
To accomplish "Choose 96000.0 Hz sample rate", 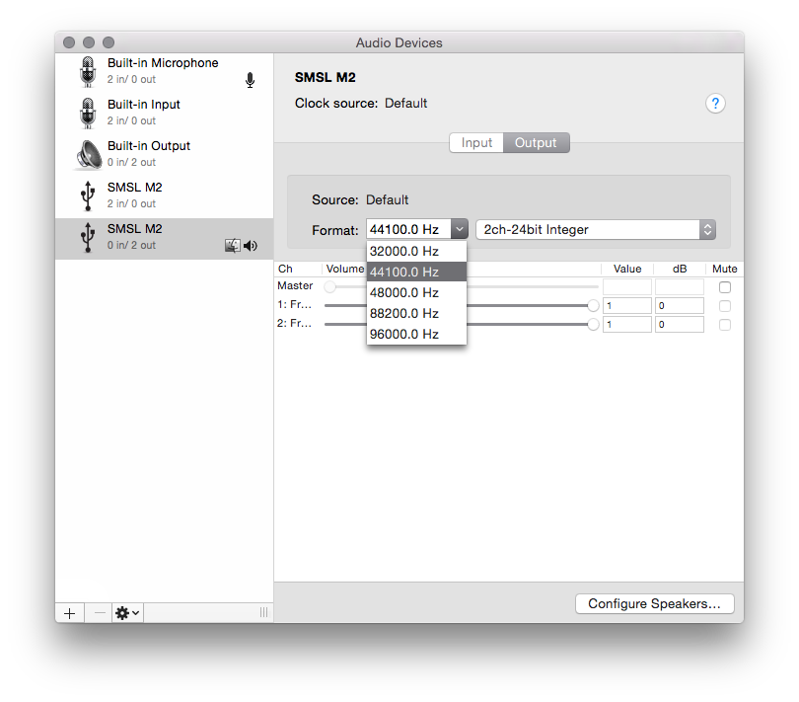I will pyautogui.click(x=416, y=334).
